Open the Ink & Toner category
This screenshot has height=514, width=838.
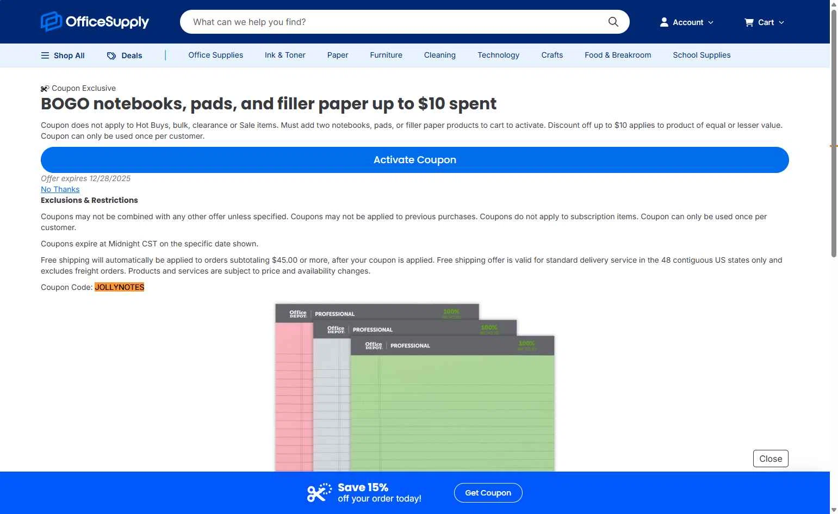pos(285,55)
